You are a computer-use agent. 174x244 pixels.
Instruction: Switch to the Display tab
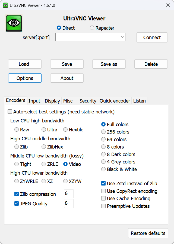coord(52,101)
